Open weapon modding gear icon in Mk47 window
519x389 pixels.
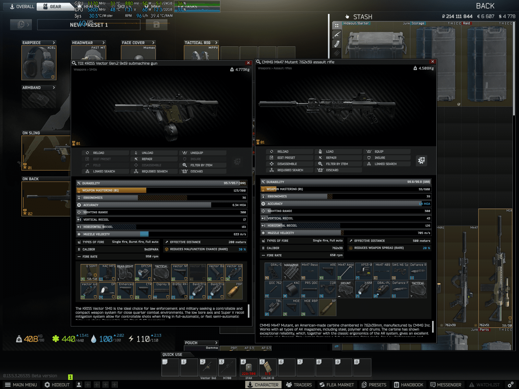[421, 160]
